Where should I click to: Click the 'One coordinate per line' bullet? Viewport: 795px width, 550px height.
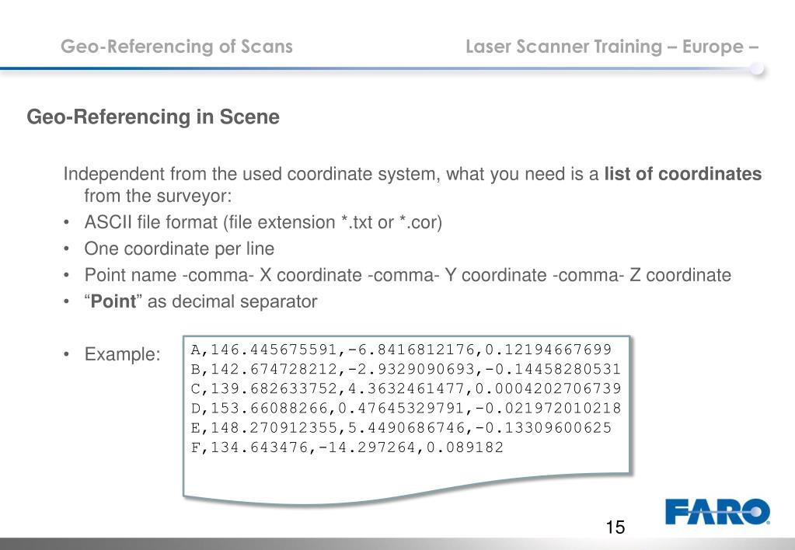tap(179, 249)
